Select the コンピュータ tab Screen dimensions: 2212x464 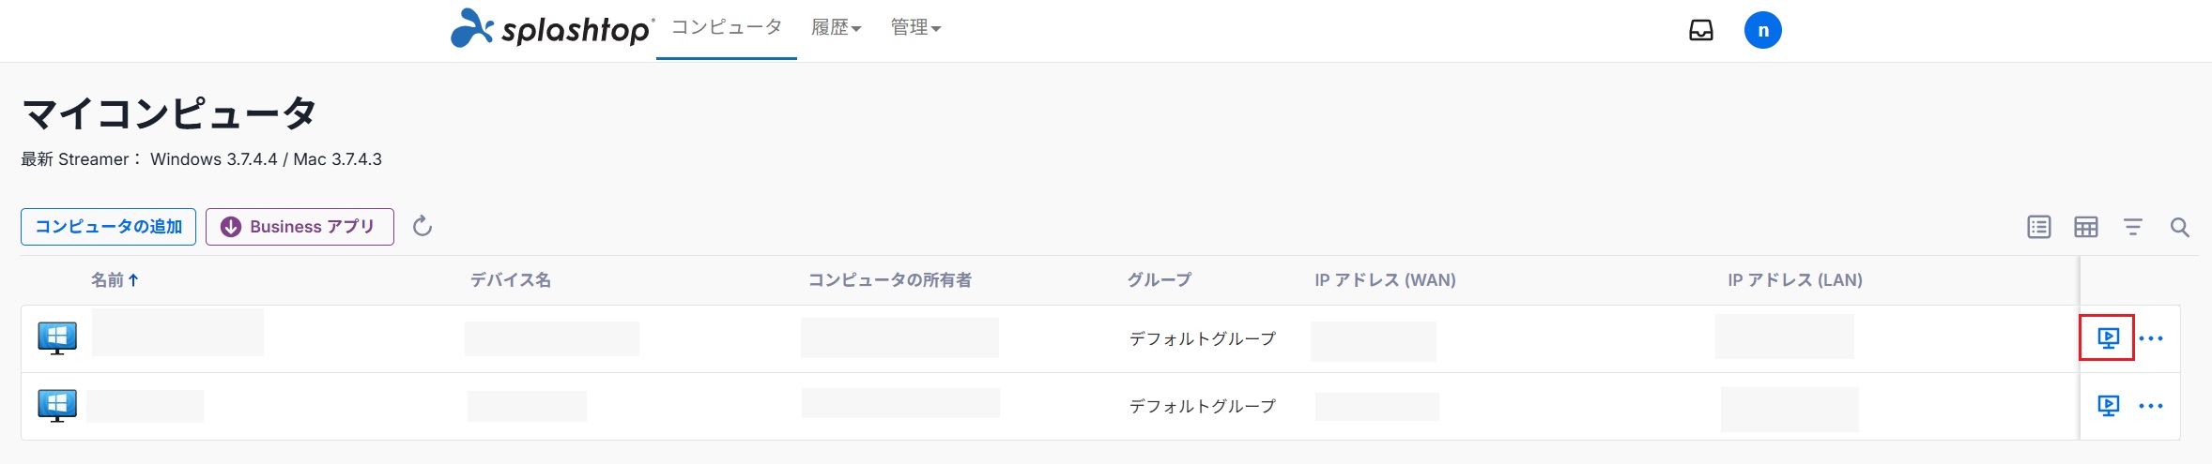727,28
